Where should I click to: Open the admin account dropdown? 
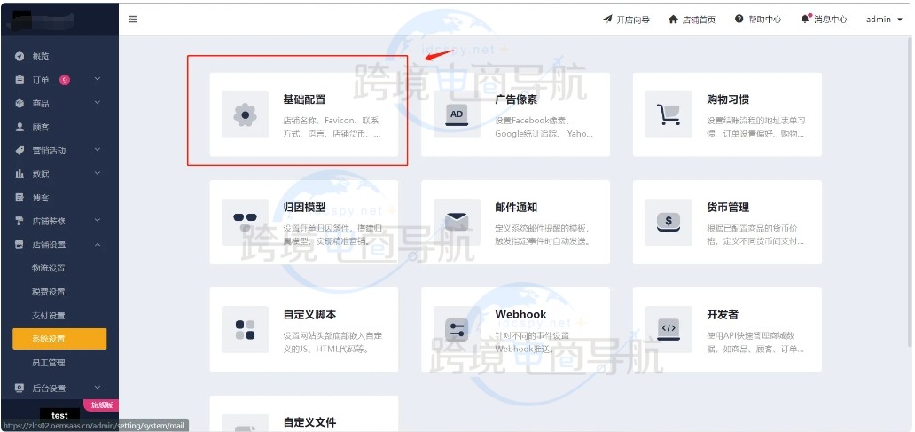point(884,20)
